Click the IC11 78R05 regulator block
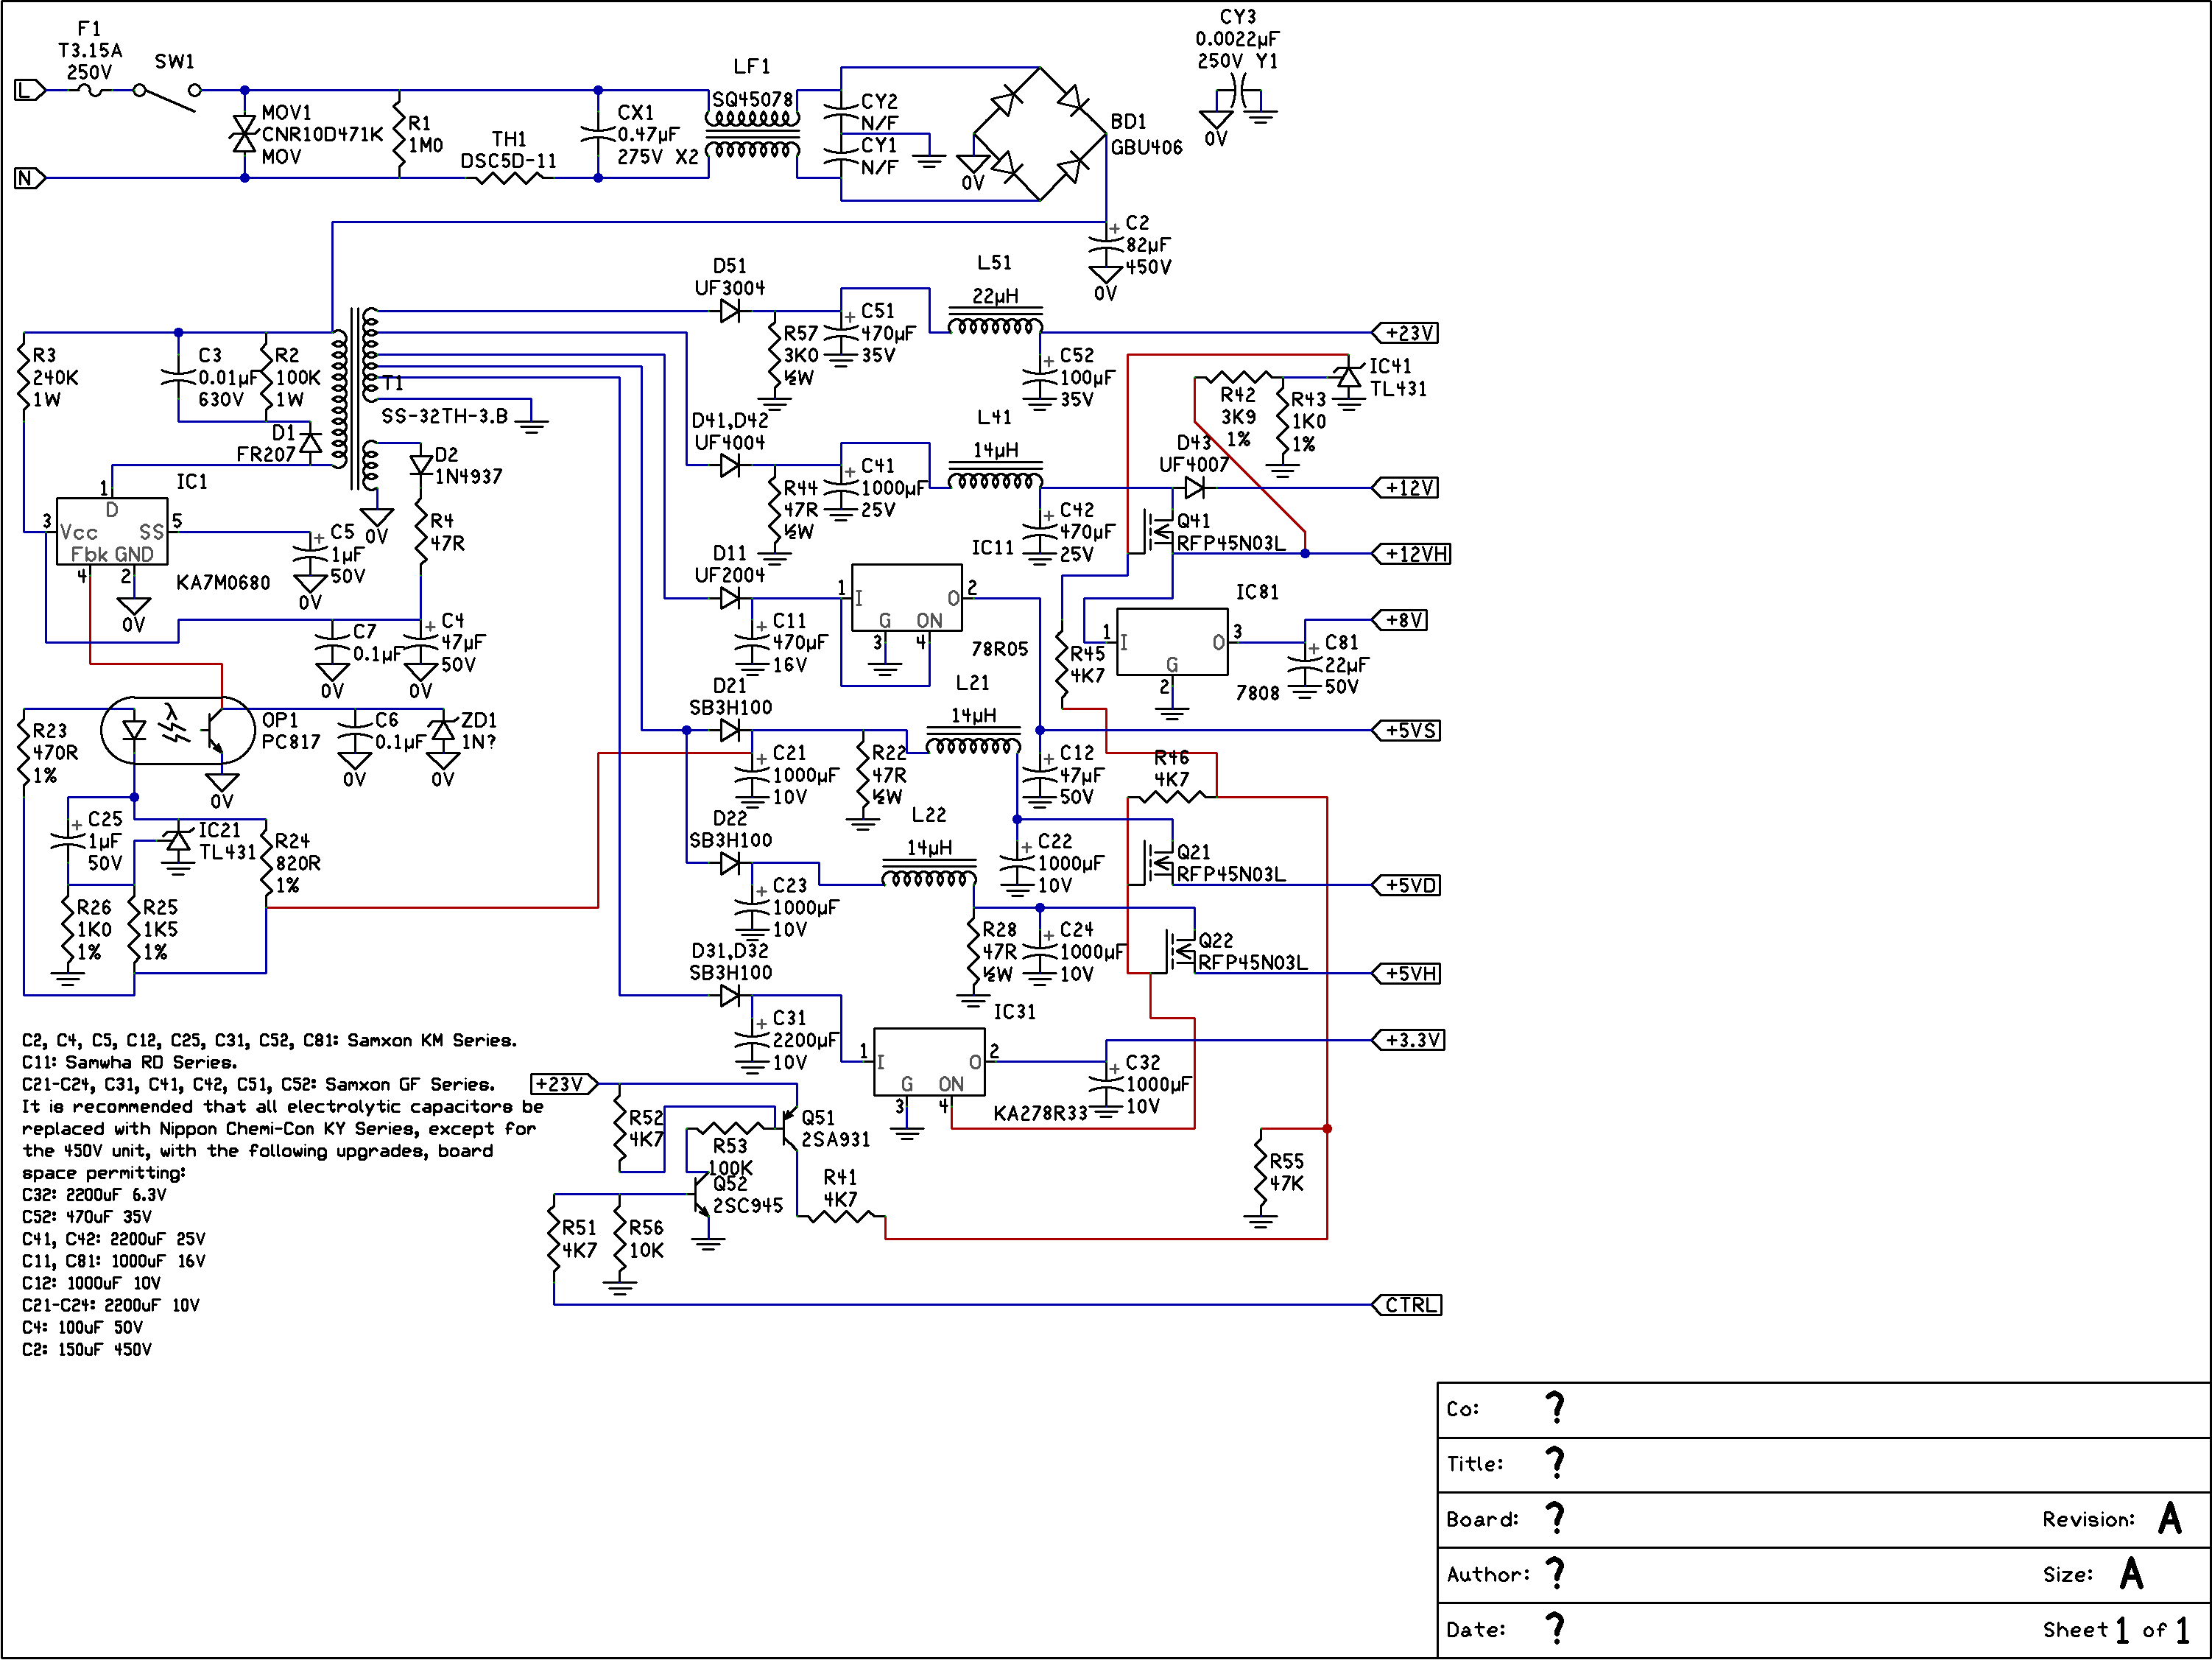 (907, 598)
